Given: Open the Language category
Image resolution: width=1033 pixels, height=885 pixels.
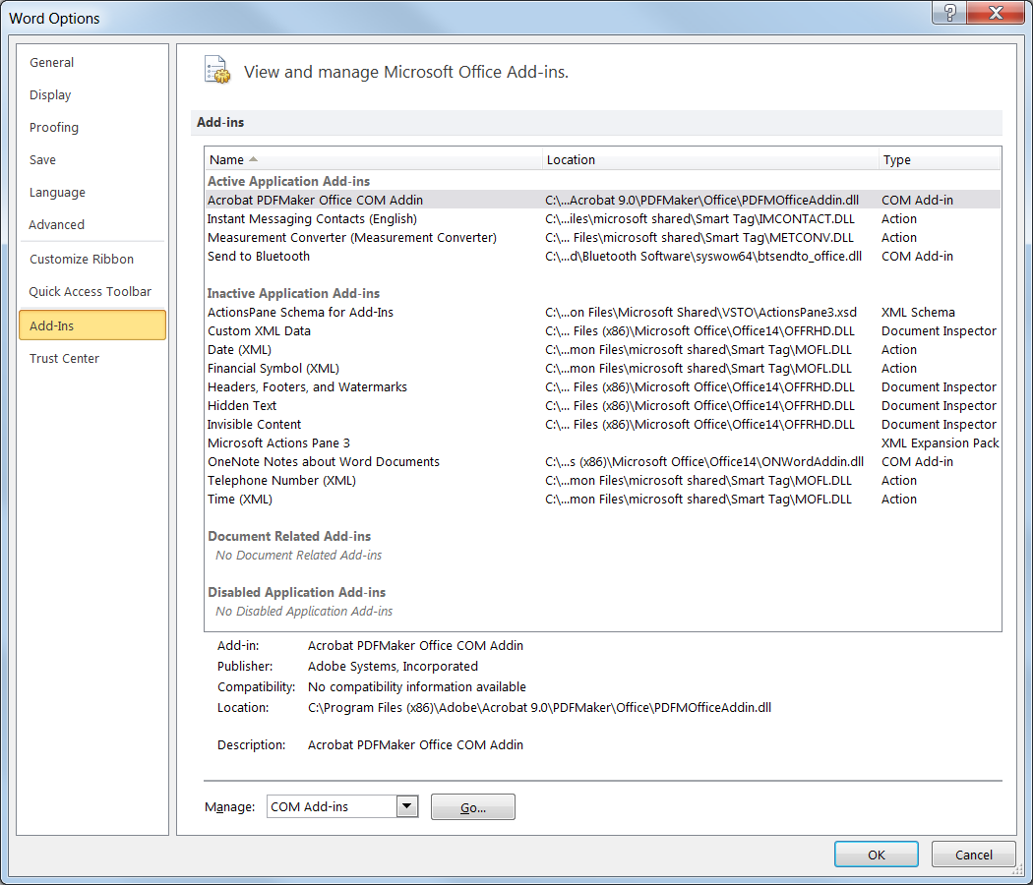Looking at the screenshot, I should [x=92, y=193].
